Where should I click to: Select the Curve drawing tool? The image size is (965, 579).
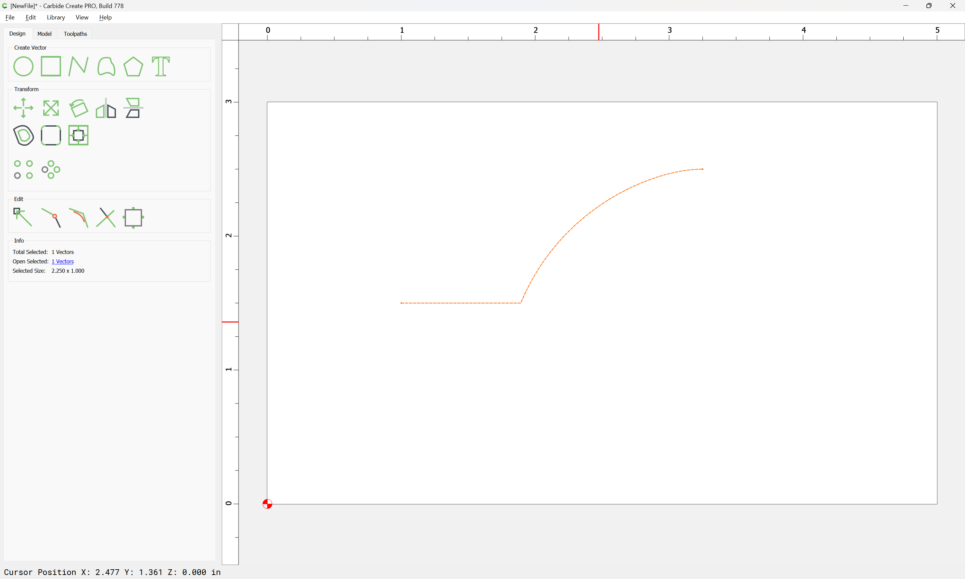pyautogui.click(x=106, y=66)
